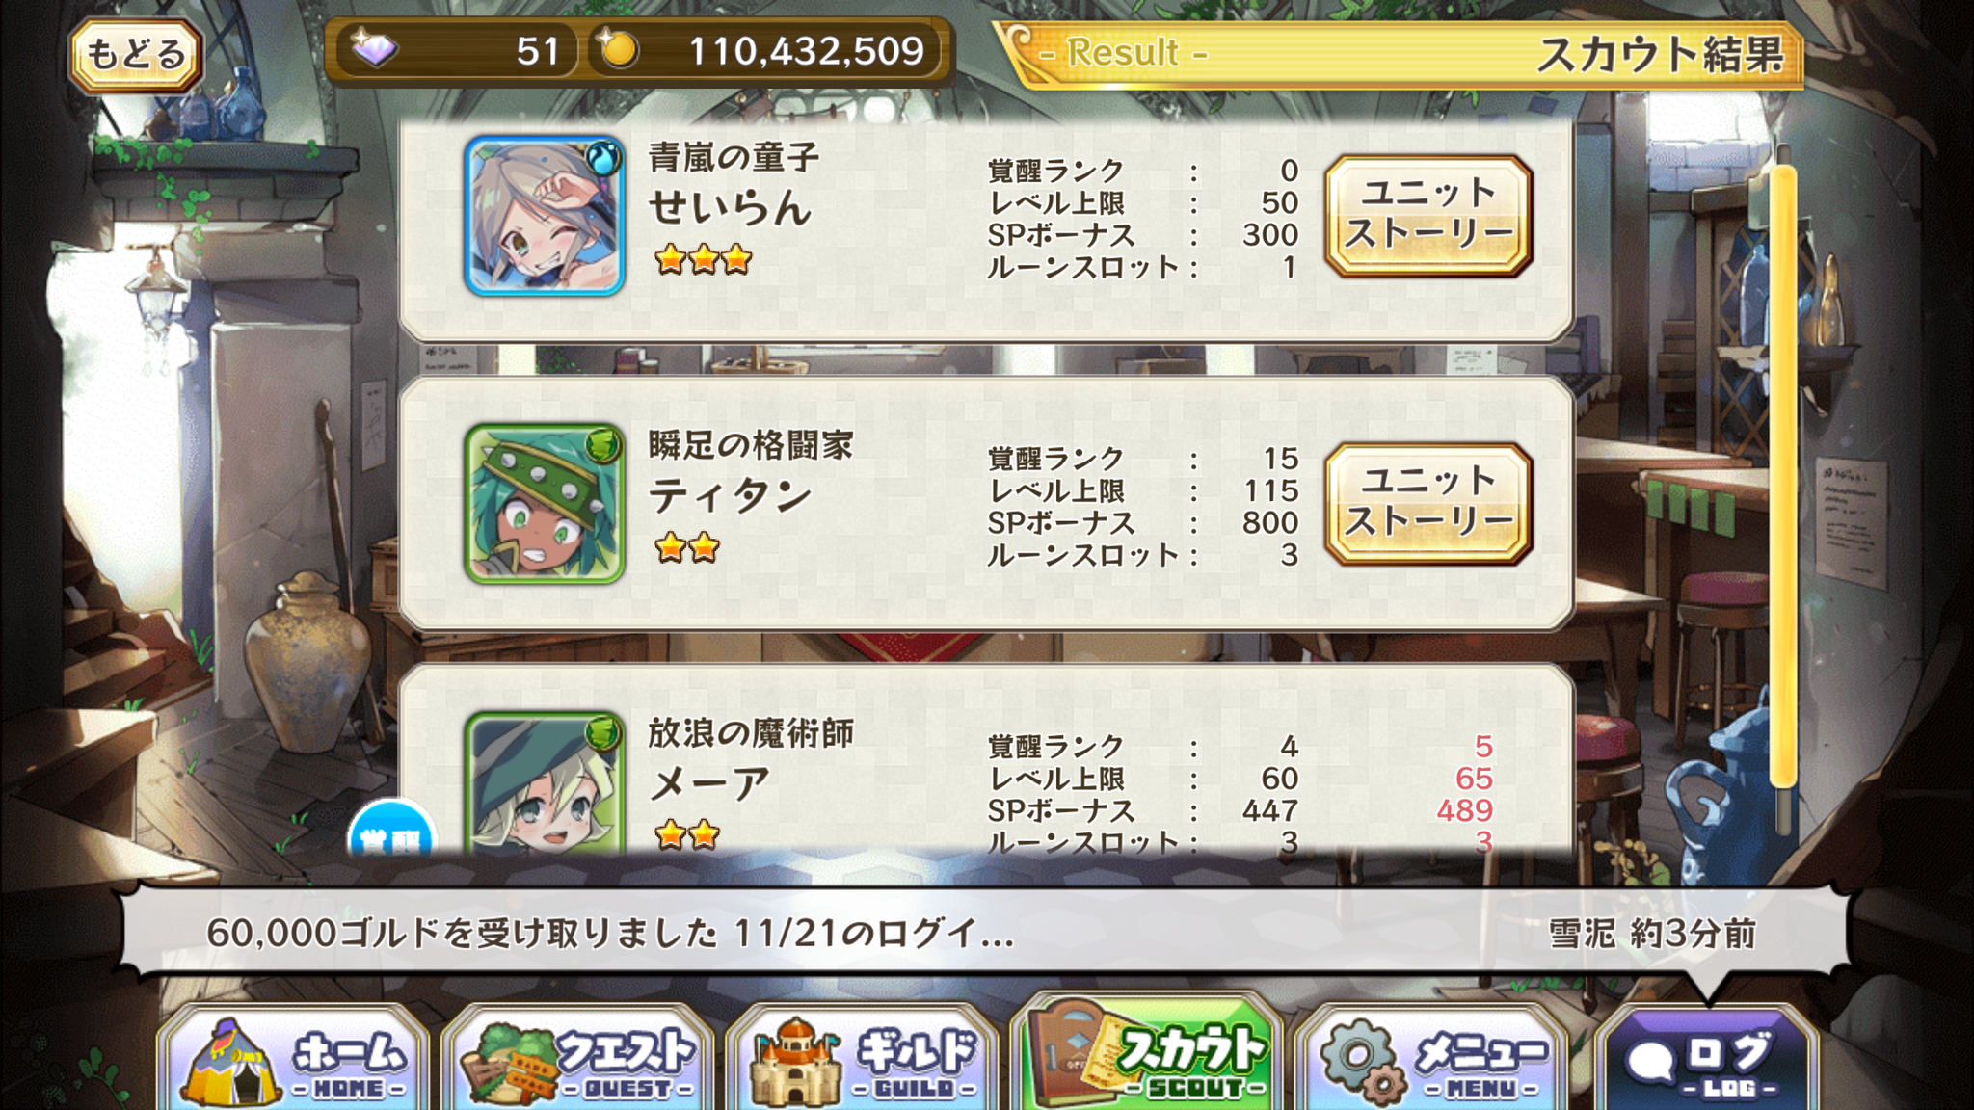The width and height of the screenshot is (1974, 1110).
Task: Select メーア character portrait
Action: pos(544,782)
